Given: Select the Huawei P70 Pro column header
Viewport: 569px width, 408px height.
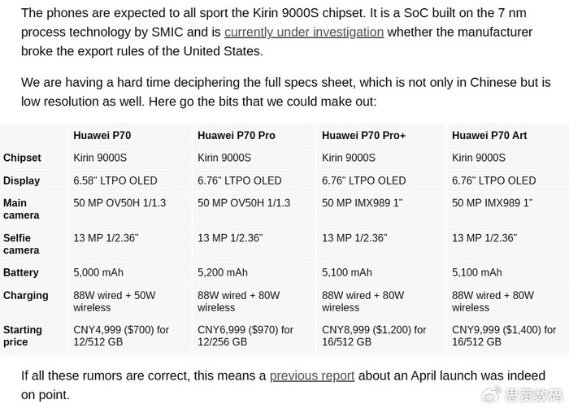Looking at the screenshot, I should (237, 135).
